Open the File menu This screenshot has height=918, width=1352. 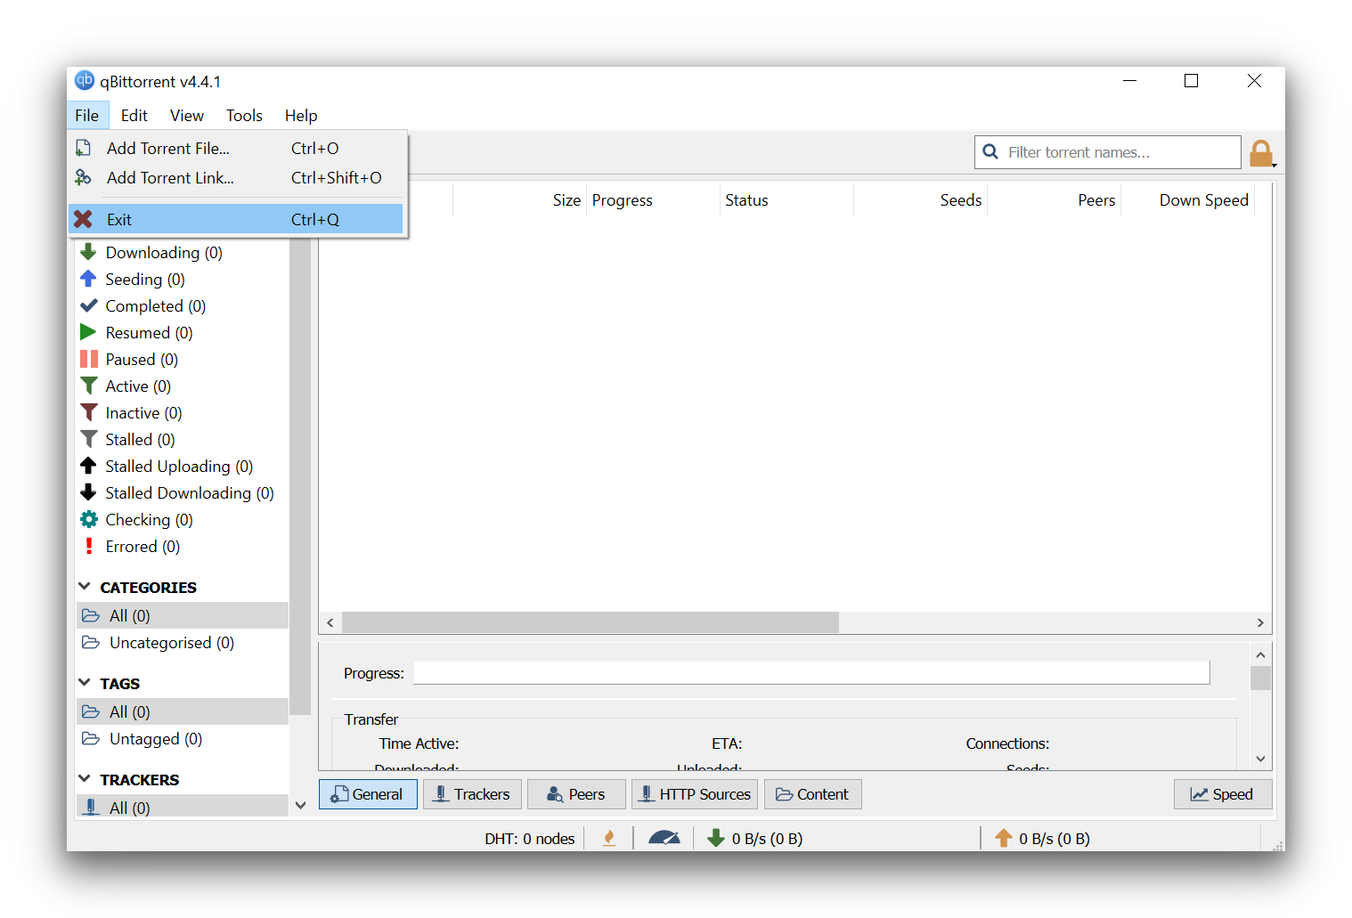tap(87, 115)
